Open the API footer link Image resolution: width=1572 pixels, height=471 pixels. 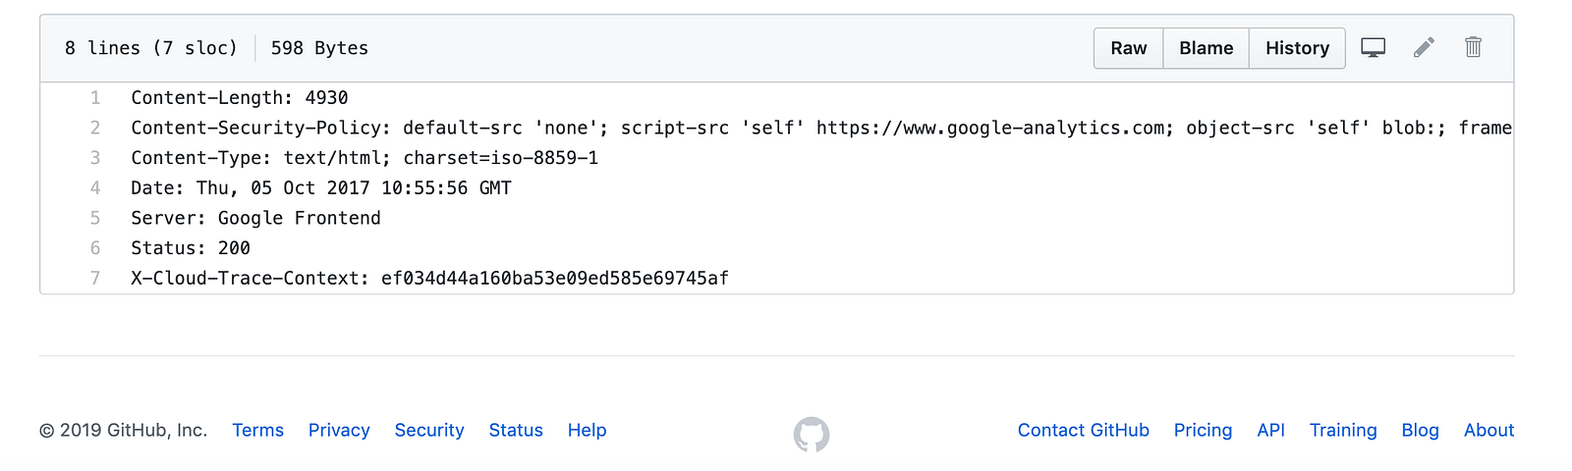point(1270,430)
